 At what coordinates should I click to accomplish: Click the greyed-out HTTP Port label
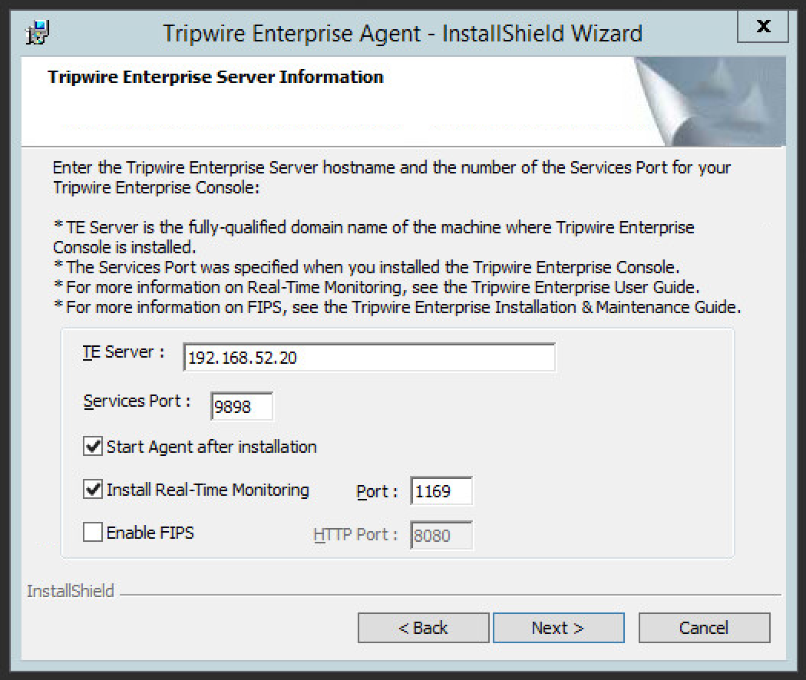355,535
